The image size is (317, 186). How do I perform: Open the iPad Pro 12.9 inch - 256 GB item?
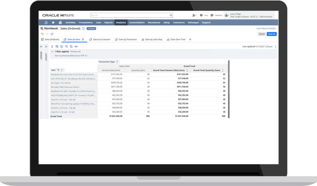(63, 100)
